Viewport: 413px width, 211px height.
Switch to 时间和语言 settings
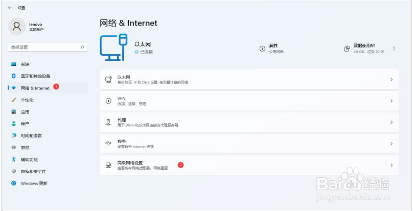tap(48, 136)
